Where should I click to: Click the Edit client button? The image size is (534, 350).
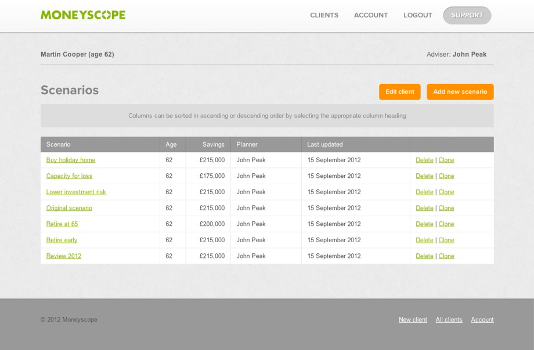400,92
